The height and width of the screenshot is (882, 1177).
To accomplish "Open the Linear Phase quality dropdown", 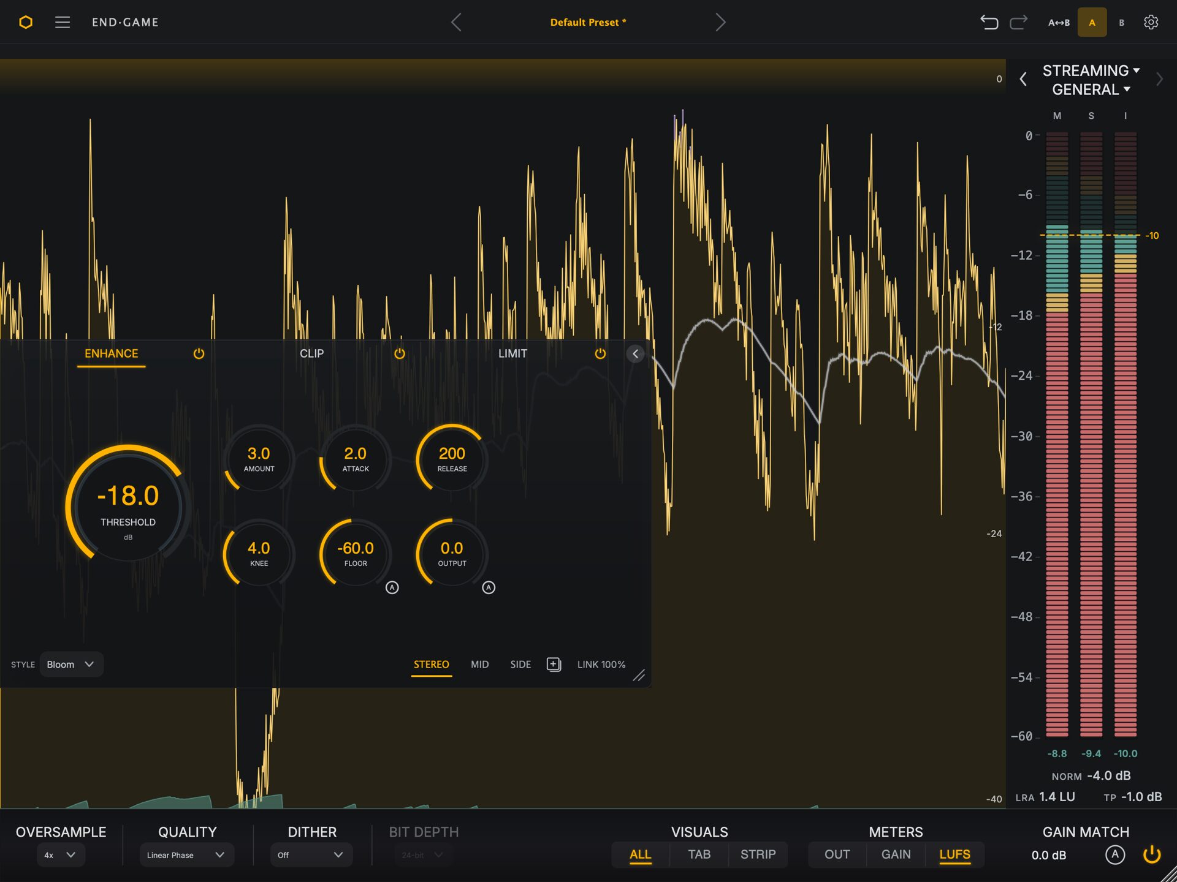I will (x=186, y=855).
